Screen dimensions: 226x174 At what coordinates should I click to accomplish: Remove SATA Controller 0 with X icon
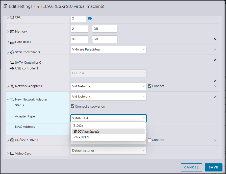coord(215,60)
